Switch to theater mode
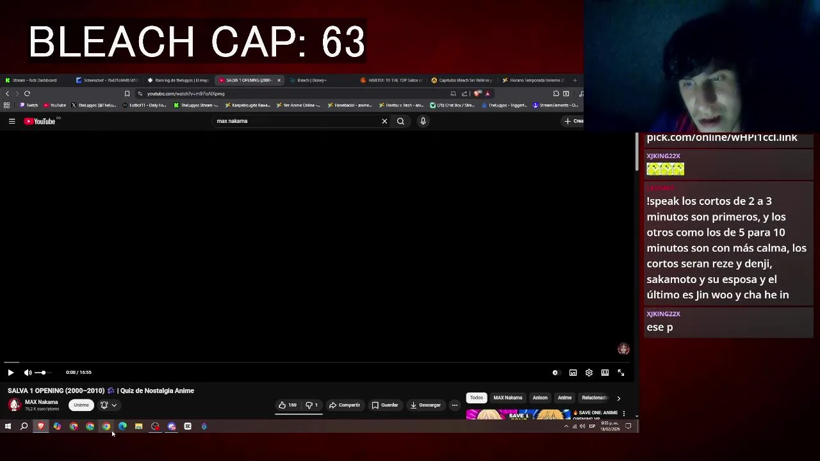820x461 pixels. point(605,373)
